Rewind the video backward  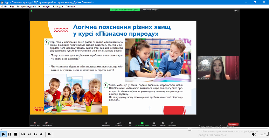pyautogui.click(x=29, y=134)
